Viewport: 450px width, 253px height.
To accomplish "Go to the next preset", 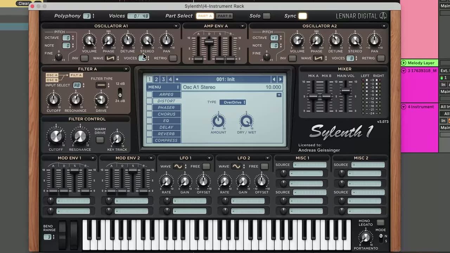I will click(280, 79).
